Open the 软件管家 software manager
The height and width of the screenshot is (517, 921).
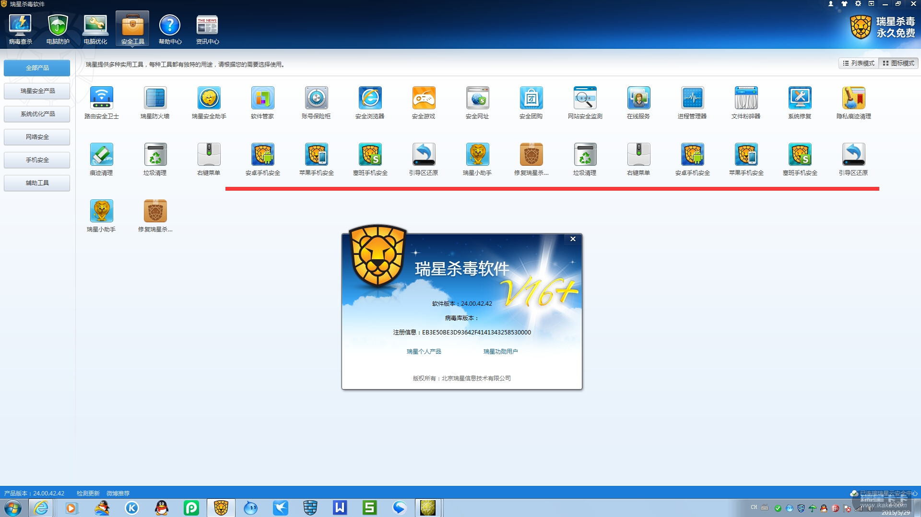[x=262, y=103]
